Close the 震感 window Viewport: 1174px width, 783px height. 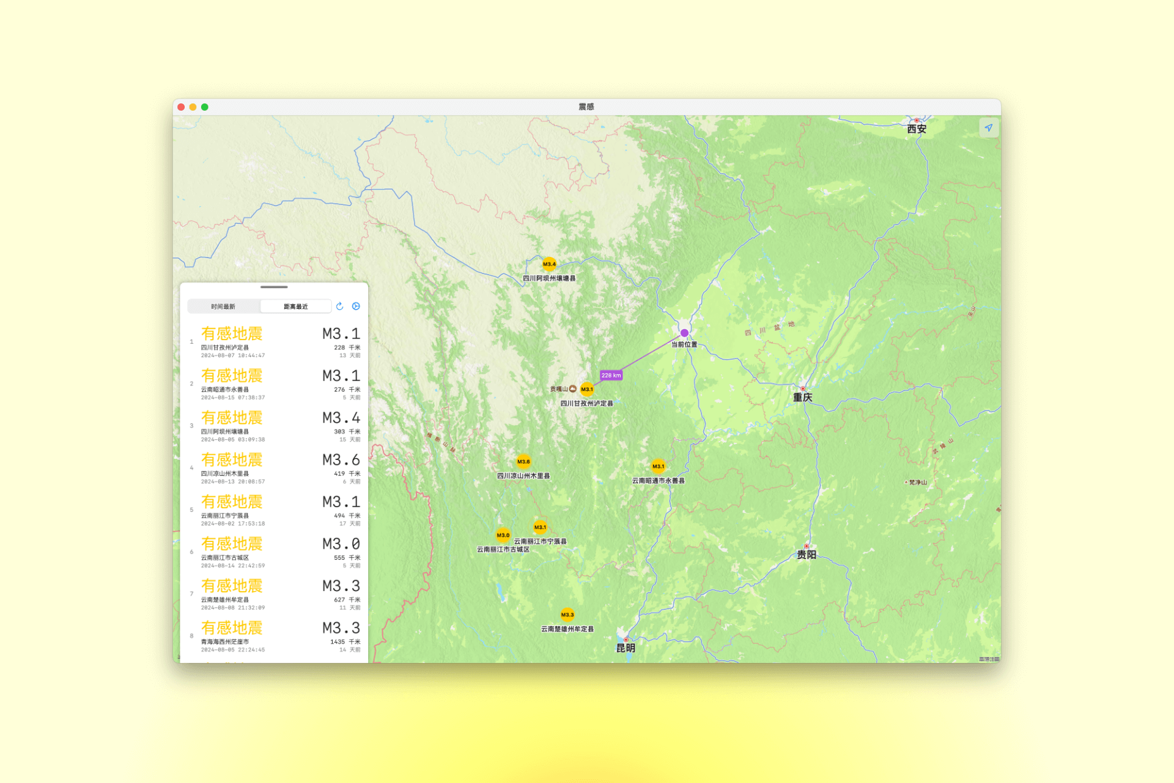pos(181,107)
